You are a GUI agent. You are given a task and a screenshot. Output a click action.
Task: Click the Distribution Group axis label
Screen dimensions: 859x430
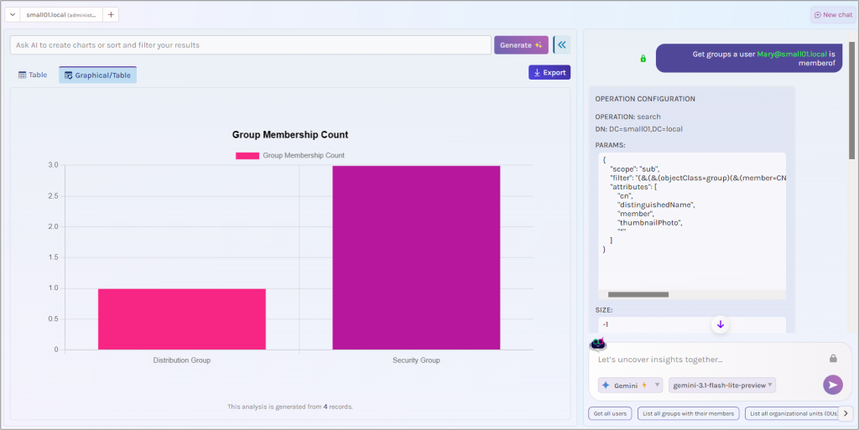coord(182,360)
